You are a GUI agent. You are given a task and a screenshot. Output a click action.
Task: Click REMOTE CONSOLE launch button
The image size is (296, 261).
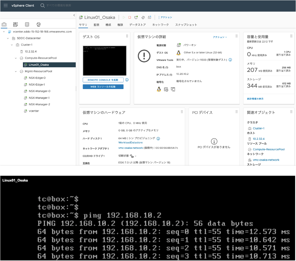click(x=103, y=80)
